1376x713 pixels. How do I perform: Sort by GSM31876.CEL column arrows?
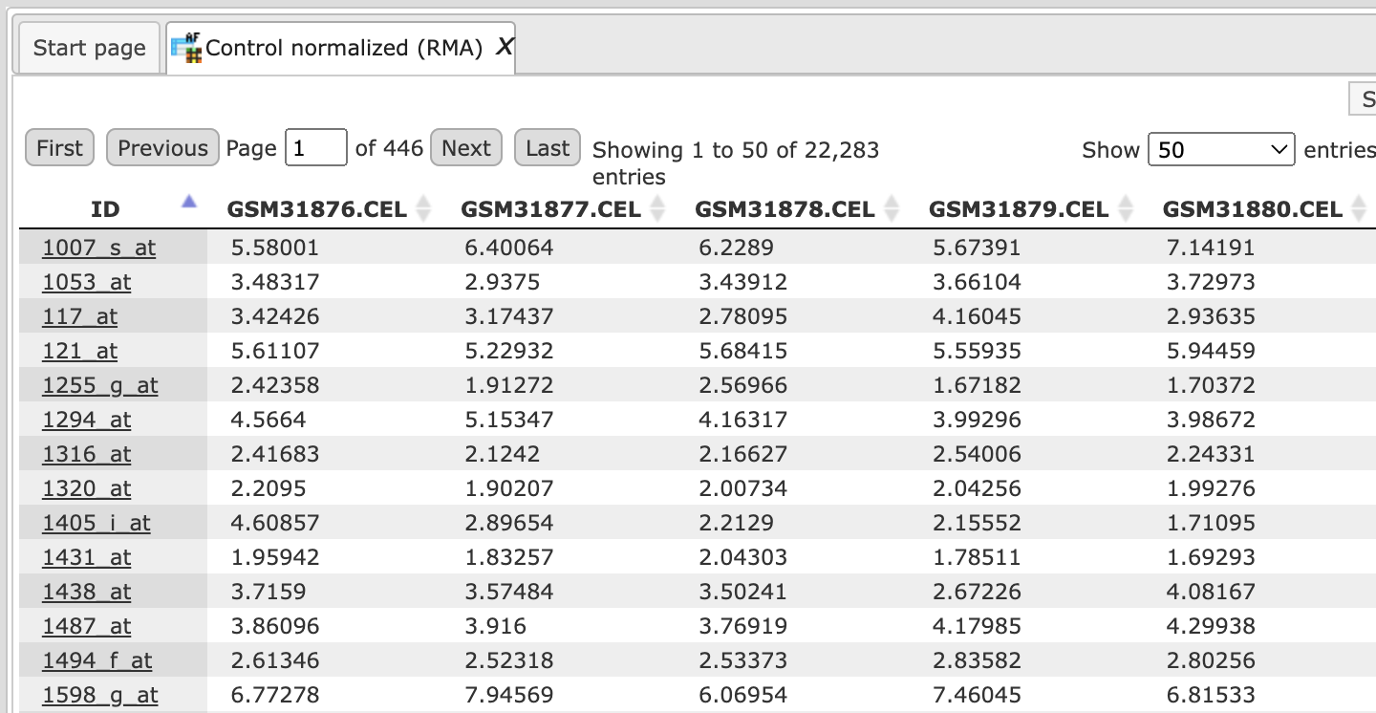tap(423, 209)
